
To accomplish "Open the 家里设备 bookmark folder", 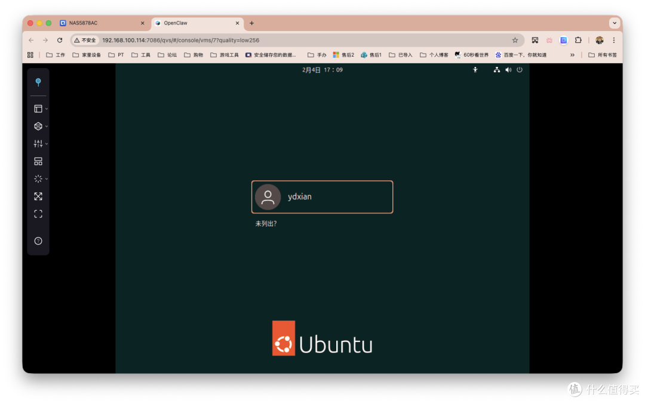I will (x=87, y=55).
